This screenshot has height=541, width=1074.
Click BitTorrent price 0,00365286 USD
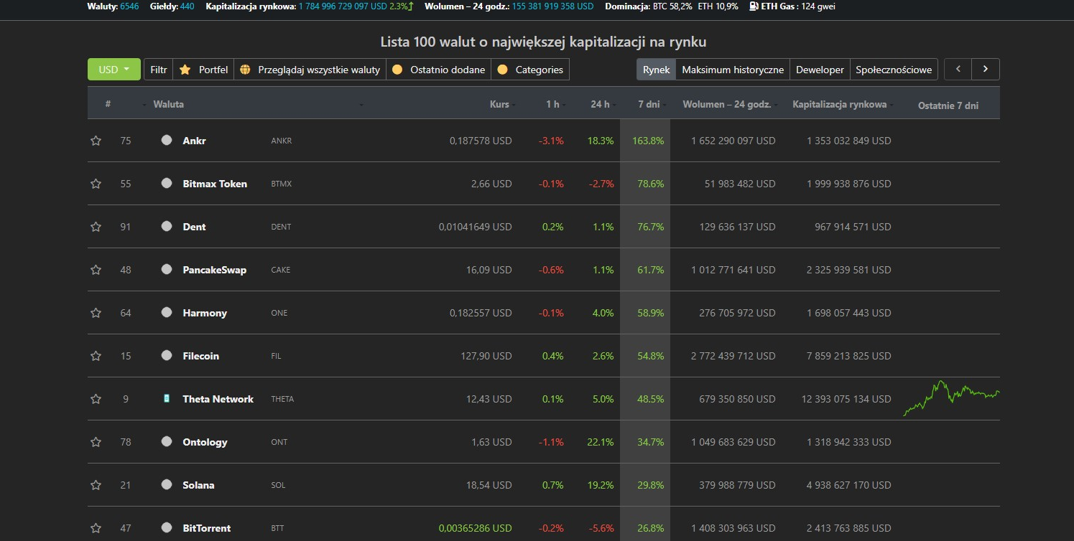[x=475, y=528]
